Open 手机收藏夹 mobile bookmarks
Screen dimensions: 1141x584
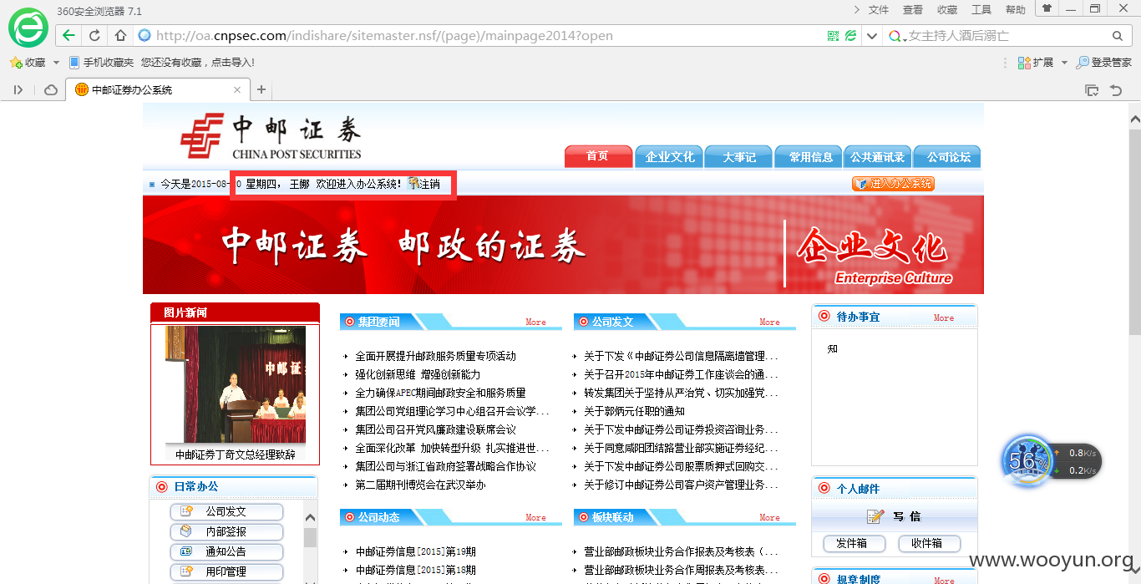[x=101, y=62]
